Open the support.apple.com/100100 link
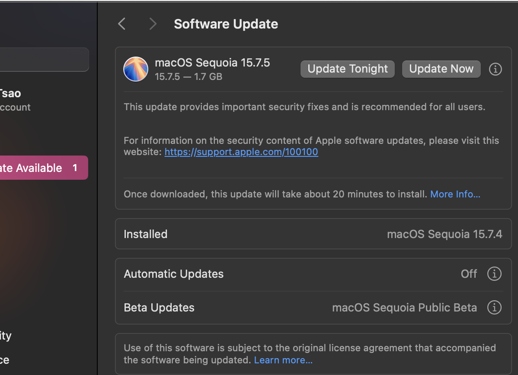 (x=241, y=152)
